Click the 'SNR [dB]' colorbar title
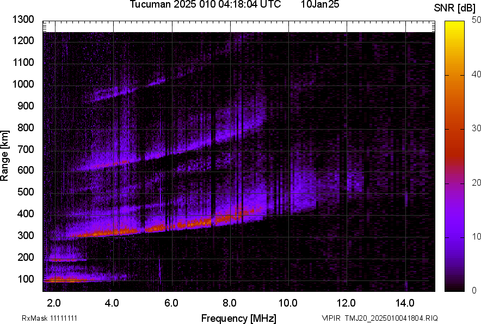 tap(455, 8)
